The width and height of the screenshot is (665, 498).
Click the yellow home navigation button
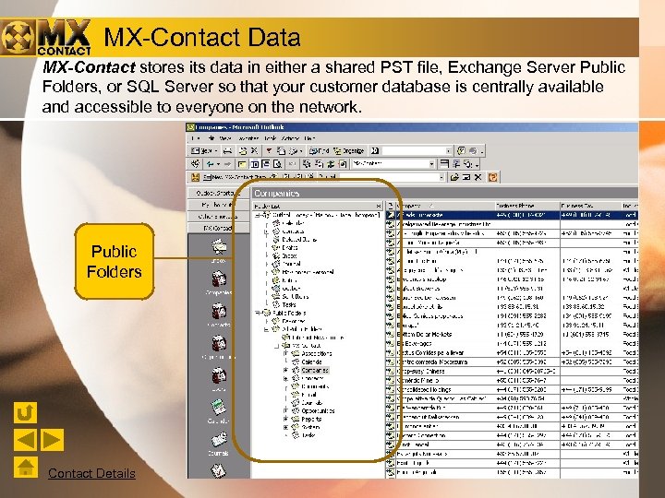pos(26,467)
